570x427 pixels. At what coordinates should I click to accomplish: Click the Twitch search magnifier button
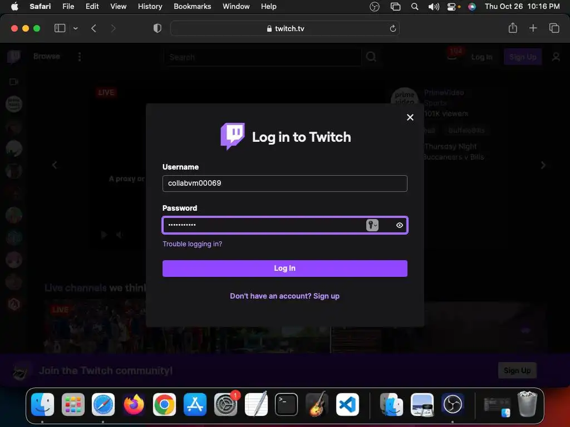click(371, 57)
